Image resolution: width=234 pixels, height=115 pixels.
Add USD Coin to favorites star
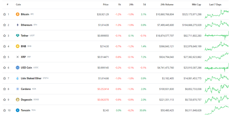(x=4, y=68)
